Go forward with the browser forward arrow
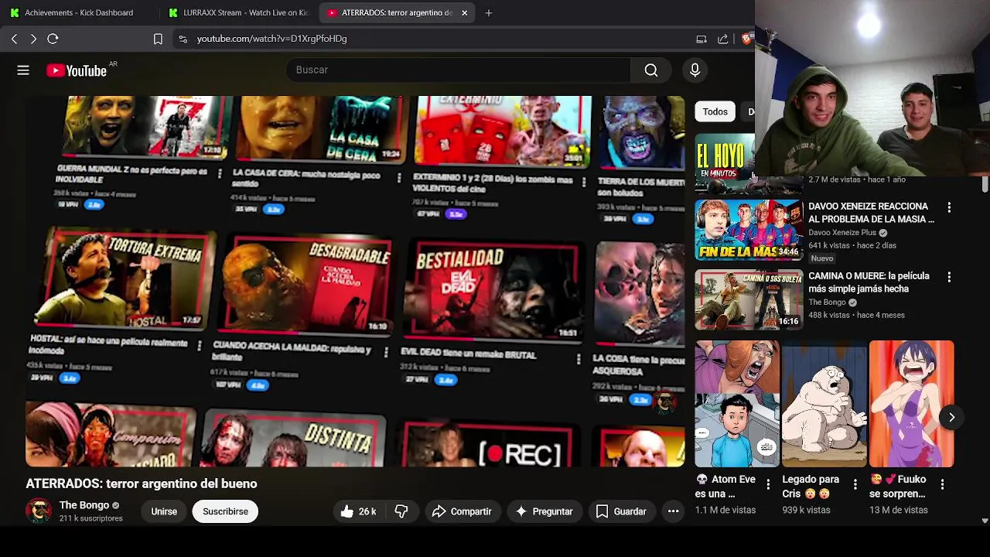 tap(33, 39)
